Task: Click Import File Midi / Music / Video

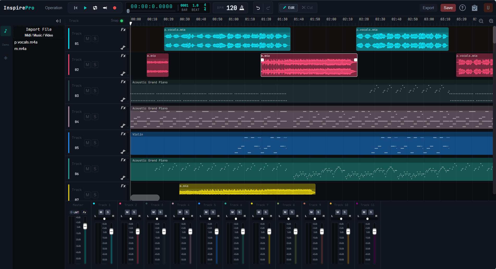Action: coord(39,32)
